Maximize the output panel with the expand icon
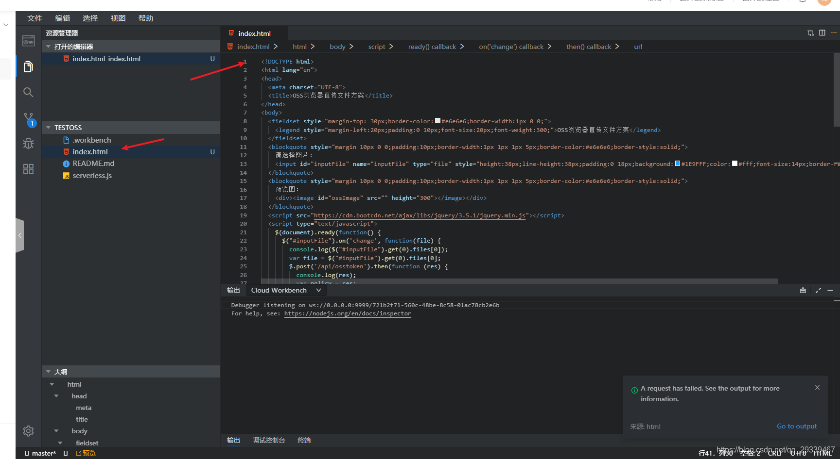This screenshot has height=459, width=840. (818, 290)
